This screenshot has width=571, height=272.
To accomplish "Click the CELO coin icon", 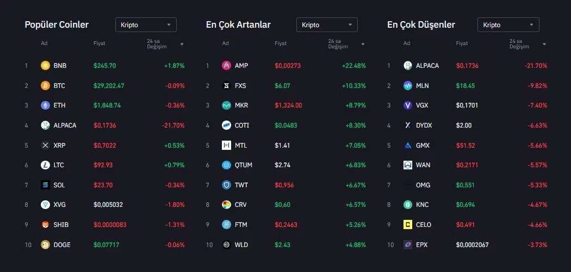I will (408, 225).
